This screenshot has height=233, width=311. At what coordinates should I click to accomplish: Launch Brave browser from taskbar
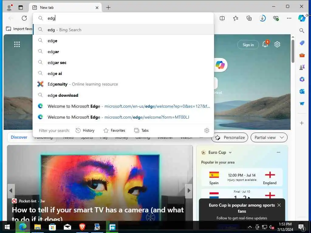coord(82,227)
